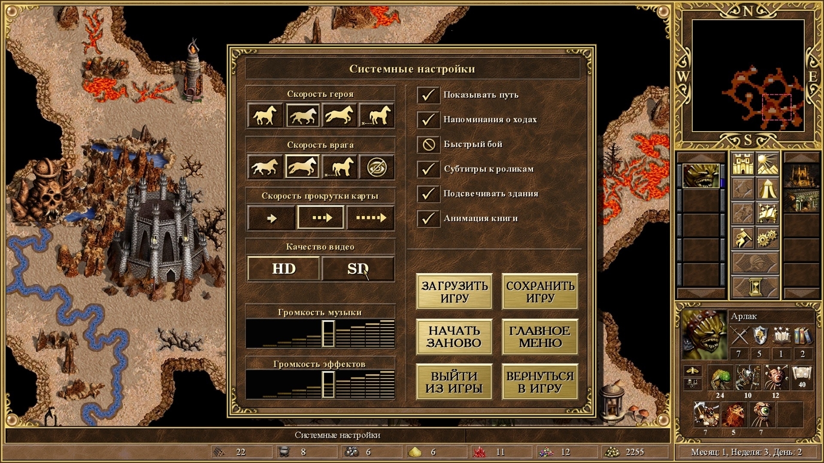Viewport: 824px width, 463px height.
Task: Click the three books knowledge icon
Action: tap(803, 336)
